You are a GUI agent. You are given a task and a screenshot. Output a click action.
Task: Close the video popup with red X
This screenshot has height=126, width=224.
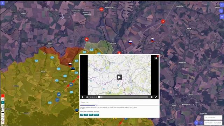(x=157, y=56)
